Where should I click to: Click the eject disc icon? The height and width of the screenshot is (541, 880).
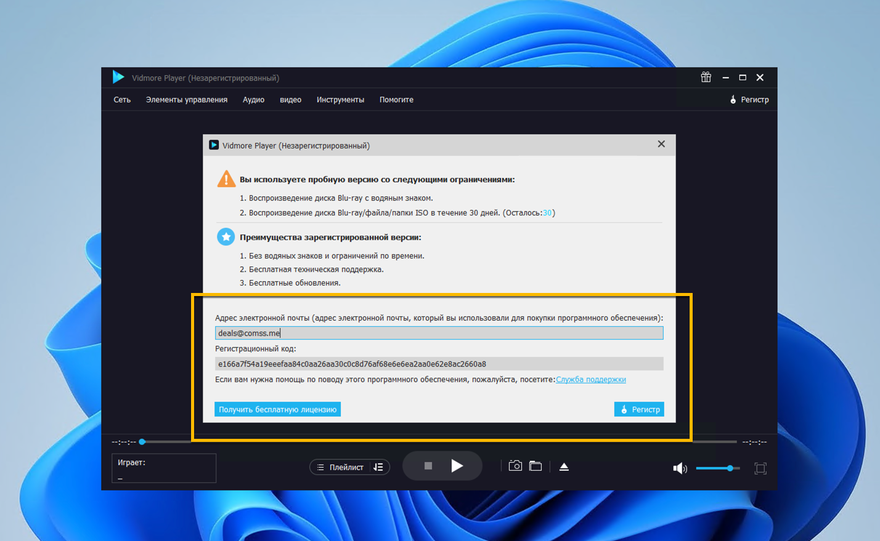pos(564,467)
